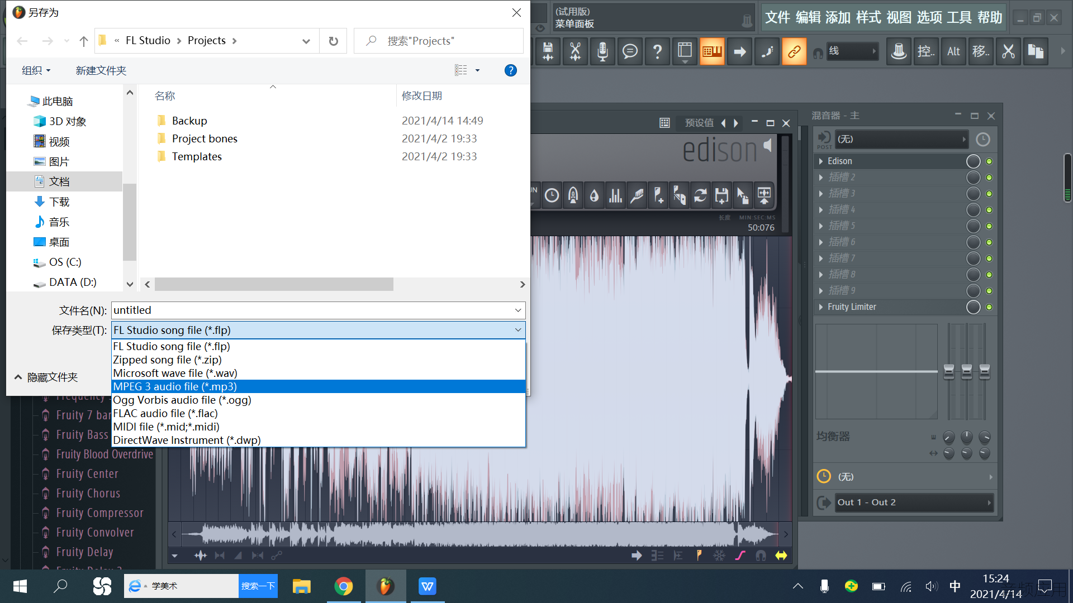Image resolution: width=1073 pixels, height=603 pixels.
Task: Go up one folder level arrow
Action: [x=84, y=41]
